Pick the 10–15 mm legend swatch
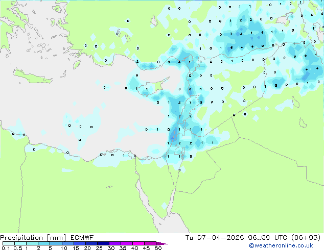Image resolution: width=324 pixels, height=250 pixels. [x=67, y=243]
